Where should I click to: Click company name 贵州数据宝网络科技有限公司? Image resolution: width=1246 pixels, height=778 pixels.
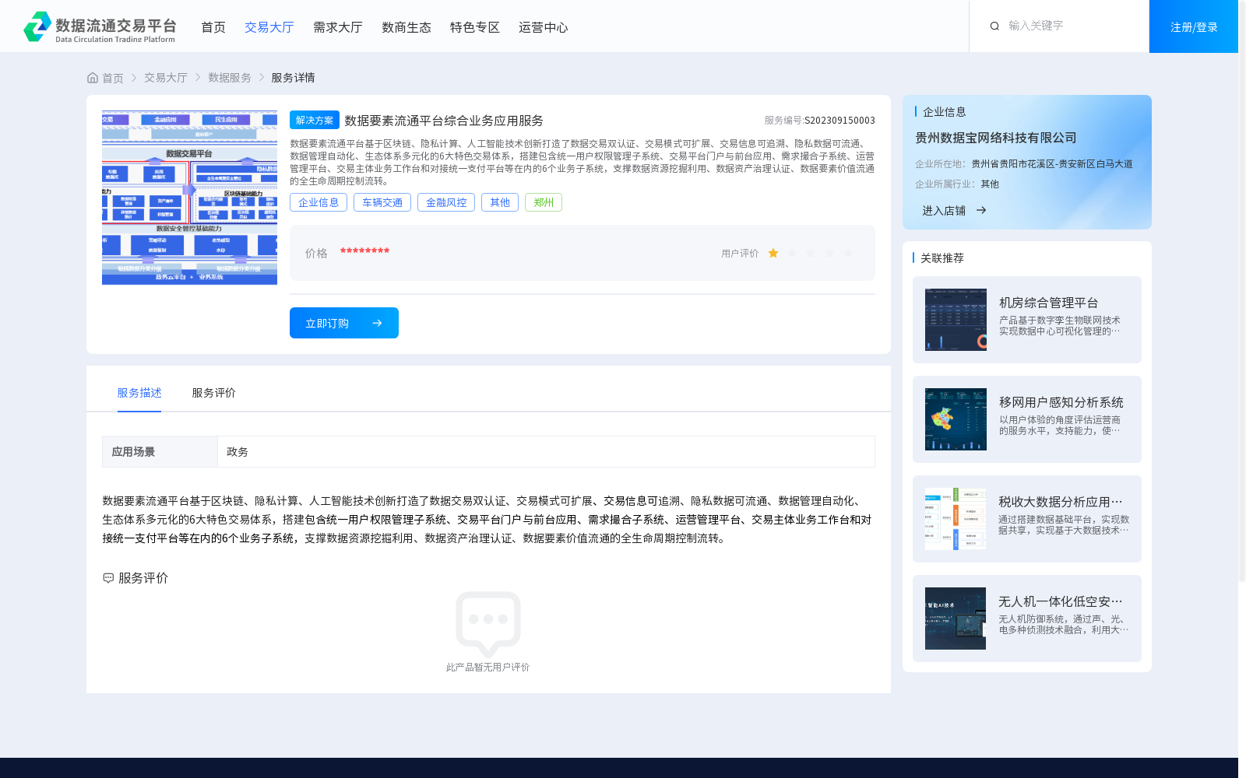click(996, 138)
